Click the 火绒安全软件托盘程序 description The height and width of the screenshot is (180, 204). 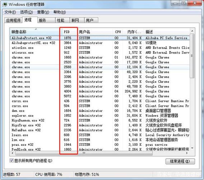coord(163,125)
